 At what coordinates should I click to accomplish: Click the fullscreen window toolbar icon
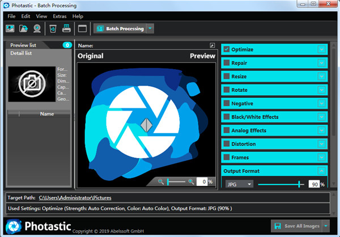point(82,28)
